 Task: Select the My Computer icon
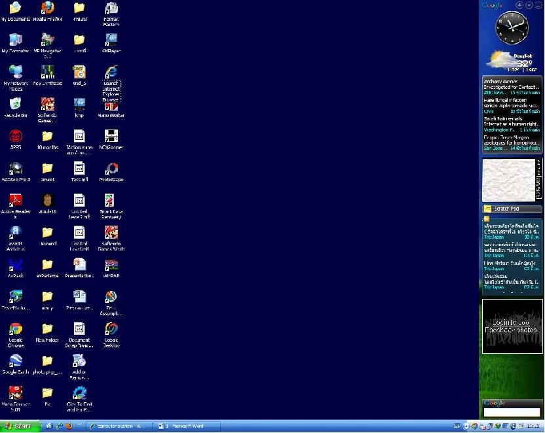pyautogui.click(x=16, y=40)
